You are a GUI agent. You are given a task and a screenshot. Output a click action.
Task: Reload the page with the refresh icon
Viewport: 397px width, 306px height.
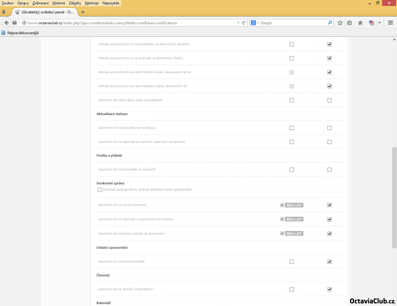tap(244, 23)
